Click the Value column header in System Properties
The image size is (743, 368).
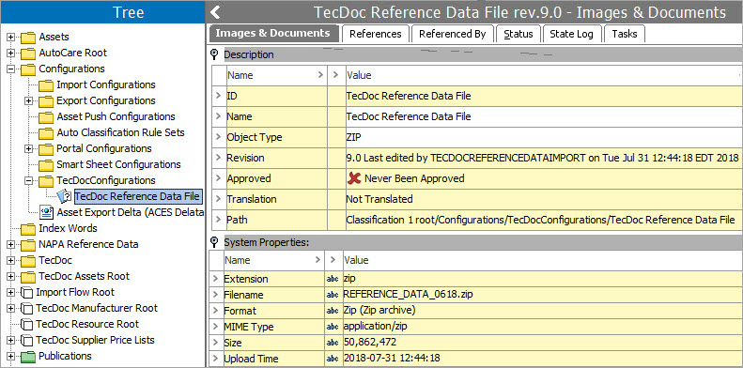(x=542, y=260)
